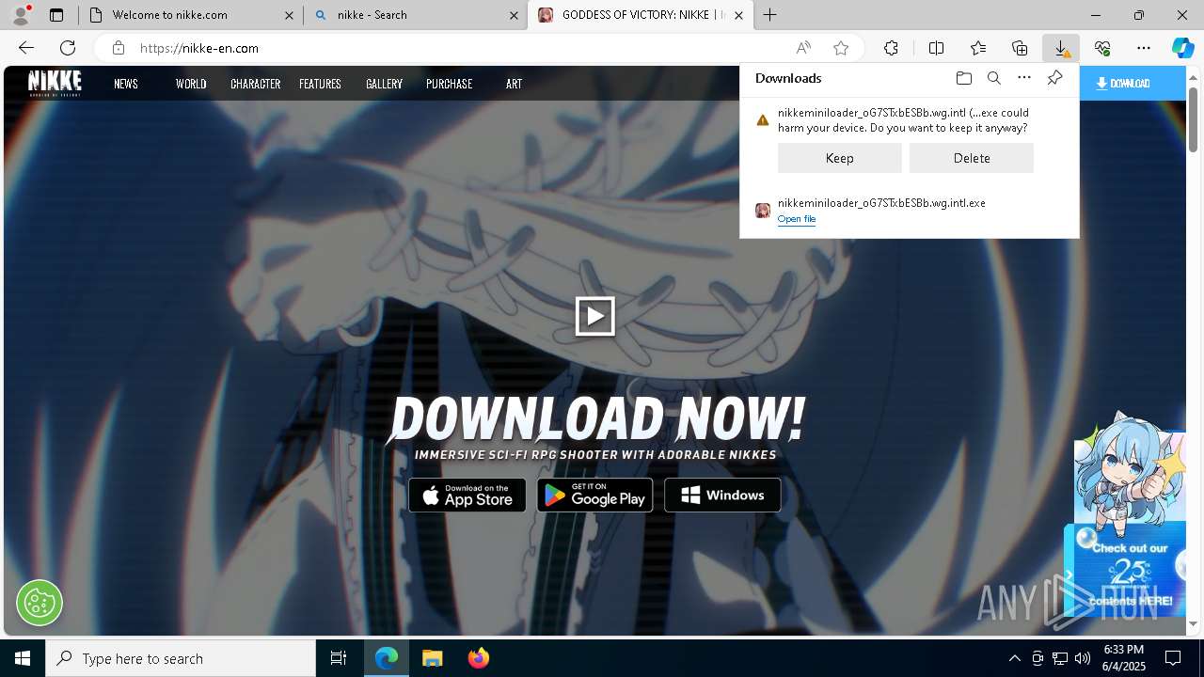Switch to 'nikke - Search' tab
The width and height of the screenshot is (1204, 677).
415,15
